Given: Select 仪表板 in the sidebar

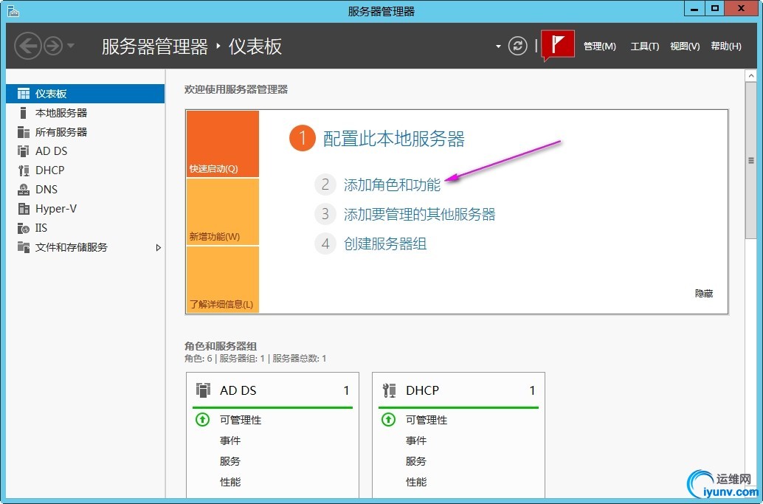Looking at the screenshot, I should click(x=85, y=94).
